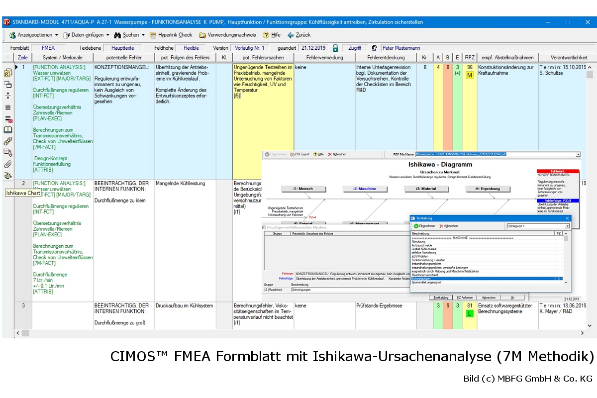Click the pot. Fehlerursachen column header
The image size is (597, 398).
[263, 58]
